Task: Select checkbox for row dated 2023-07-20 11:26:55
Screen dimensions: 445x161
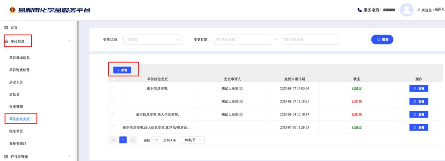Action: 114,127
